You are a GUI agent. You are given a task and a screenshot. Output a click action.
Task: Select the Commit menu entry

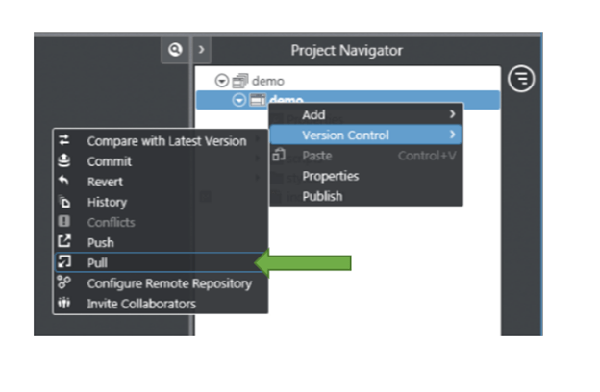pyautogui.click(x=109, y=161)
